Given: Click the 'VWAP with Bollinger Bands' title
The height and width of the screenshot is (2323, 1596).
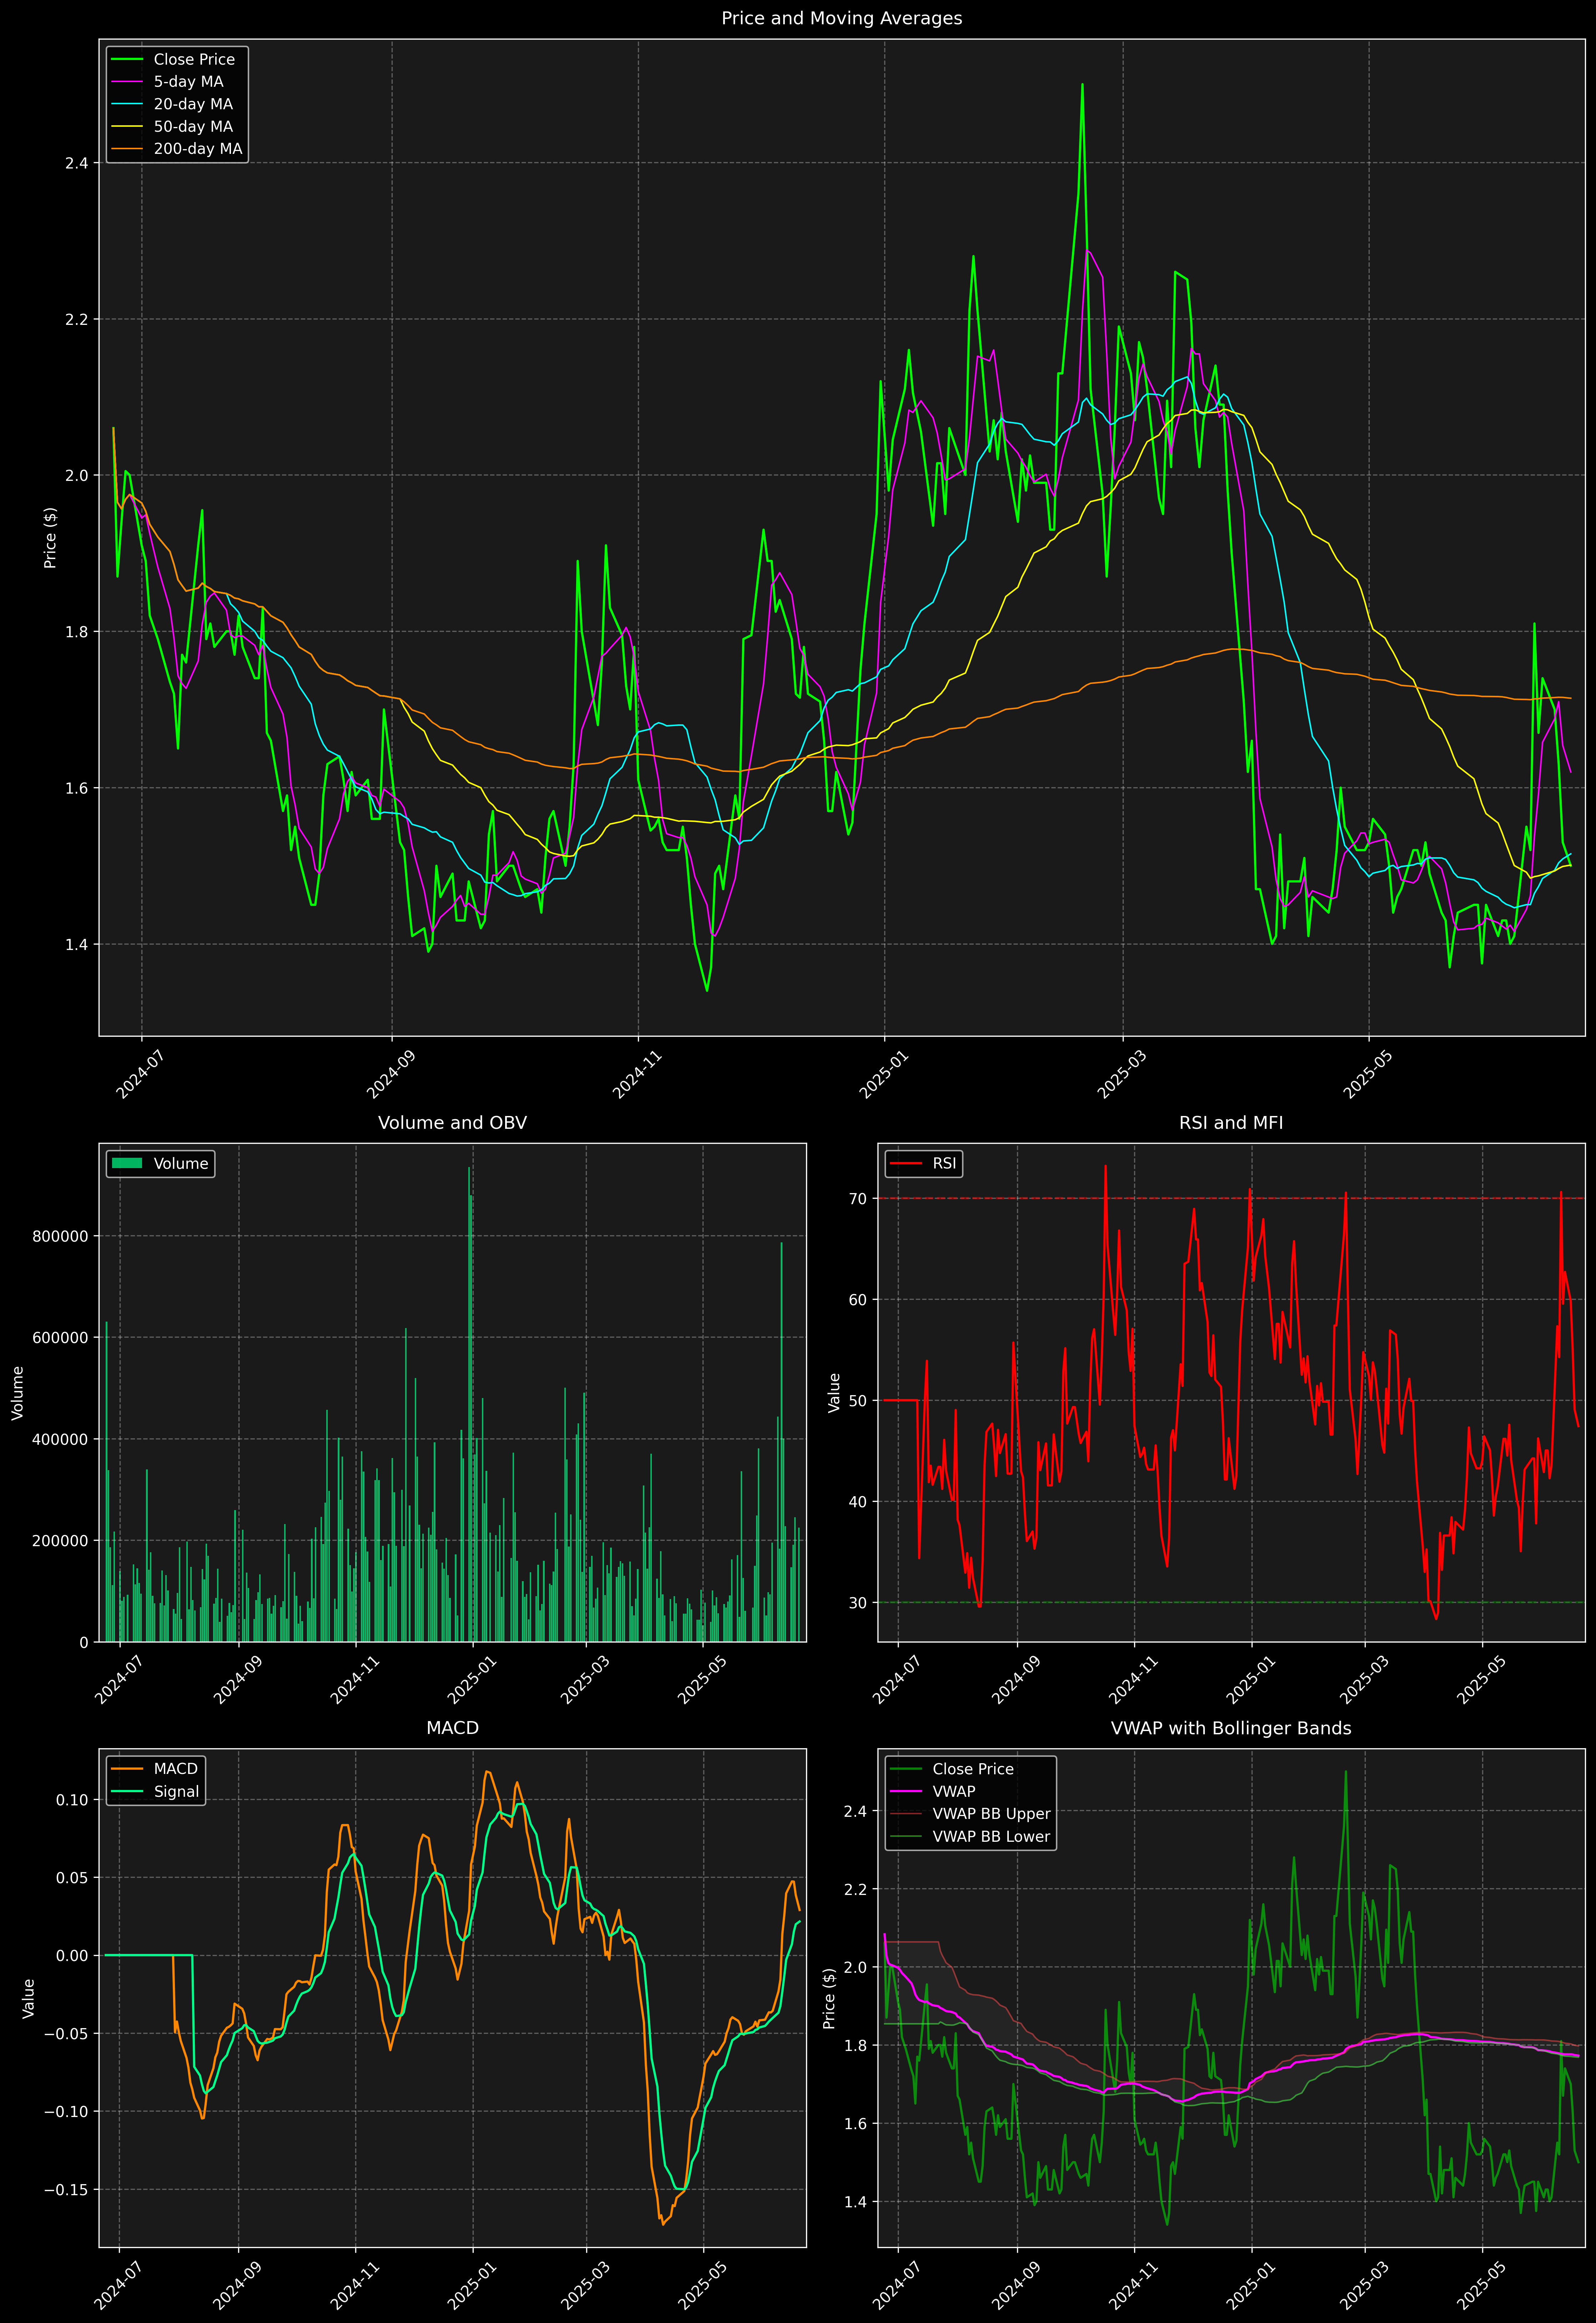Looking at the screenshot, I should pos(1231,1728).
